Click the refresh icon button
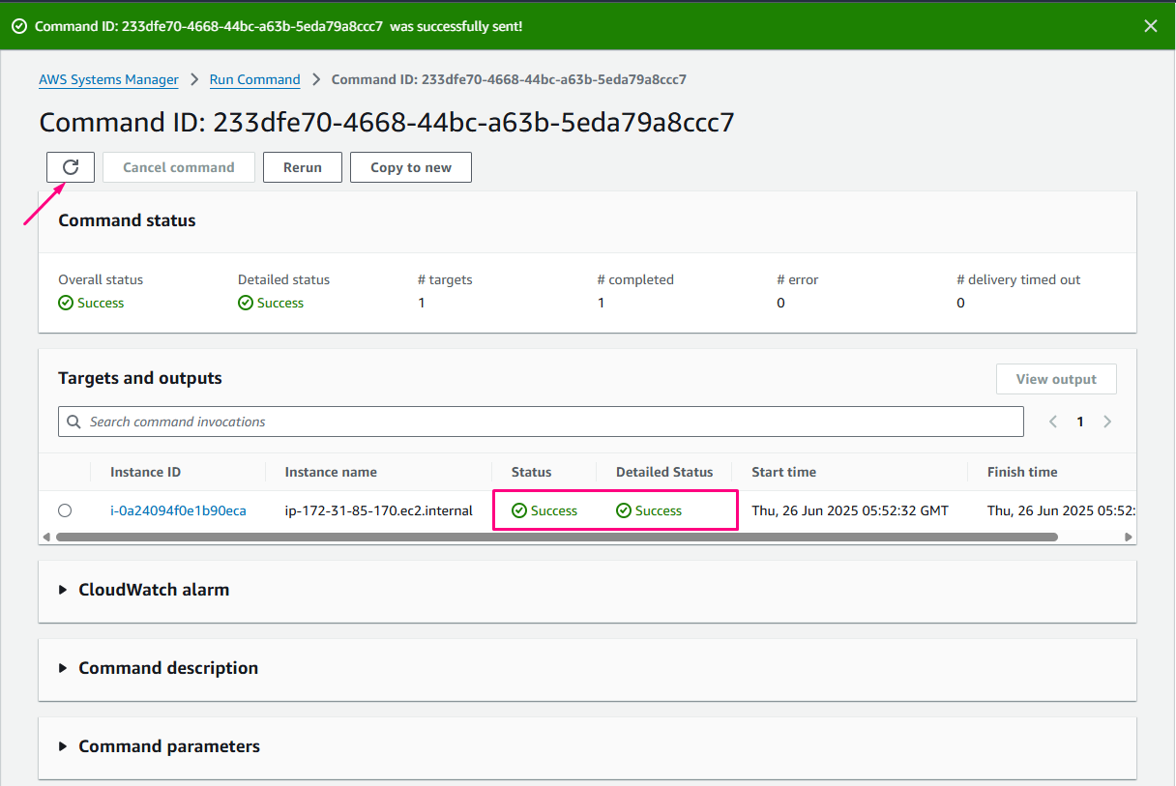This screenshot has width=1176, height=786. 71,167
